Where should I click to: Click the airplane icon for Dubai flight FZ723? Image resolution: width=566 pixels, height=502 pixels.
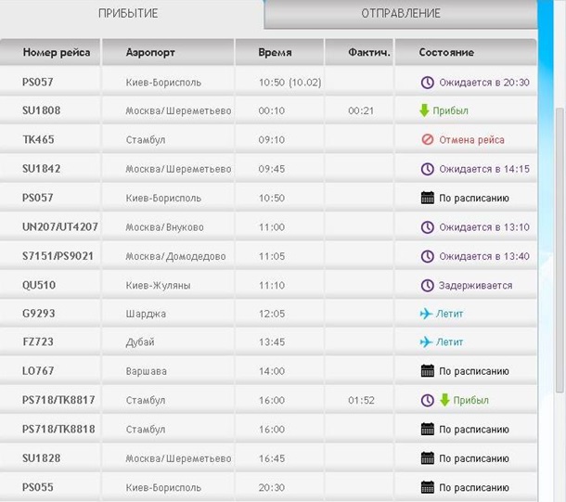pyautogui.click(x=427, y=342)
